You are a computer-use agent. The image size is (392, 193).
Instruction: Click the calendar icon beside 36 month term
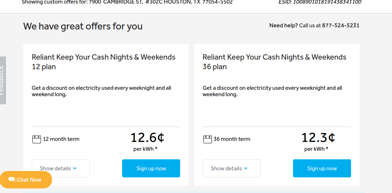point(208,139)
